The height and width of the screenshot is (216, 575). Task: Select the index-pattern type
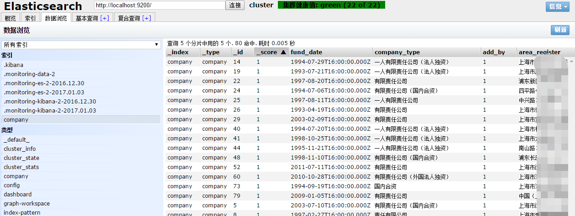(81, 212)
